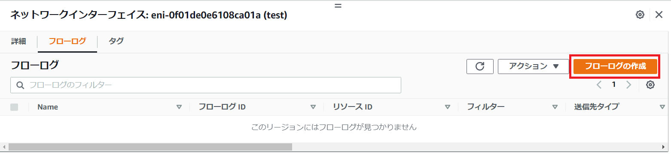Switch to the 詳細 tab

pyautogui.click(x=18, y=41)
